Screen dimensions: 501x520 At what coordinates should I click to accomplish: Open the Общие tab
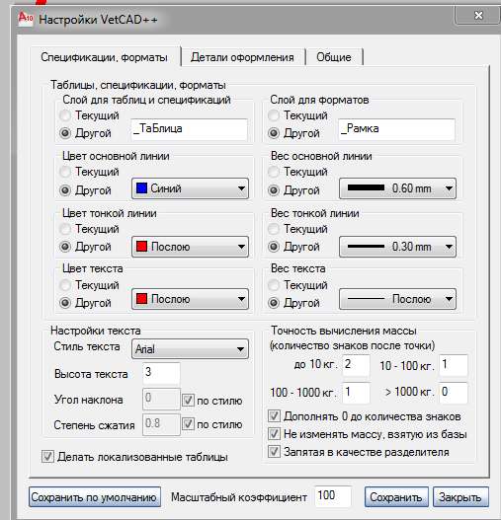pos(334,57)
